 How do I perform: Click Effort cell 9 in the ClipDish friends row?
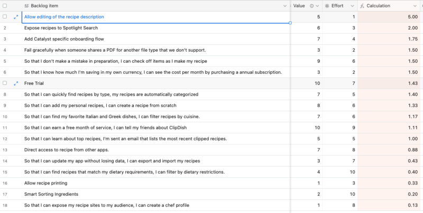tap(340, 128)
